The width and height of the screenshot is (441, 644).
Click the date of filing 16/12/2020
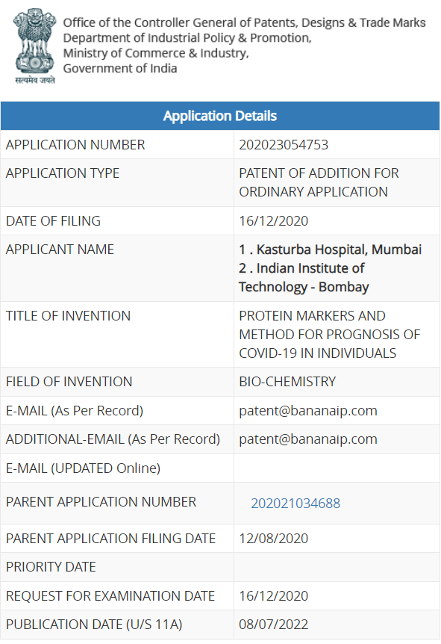point(273,220)
